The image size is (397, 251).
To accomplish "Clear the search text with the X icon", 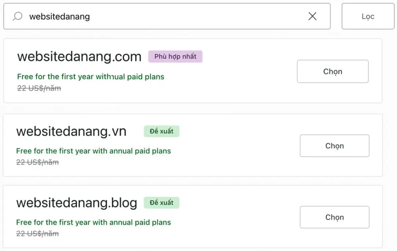I will coord(312,16).
